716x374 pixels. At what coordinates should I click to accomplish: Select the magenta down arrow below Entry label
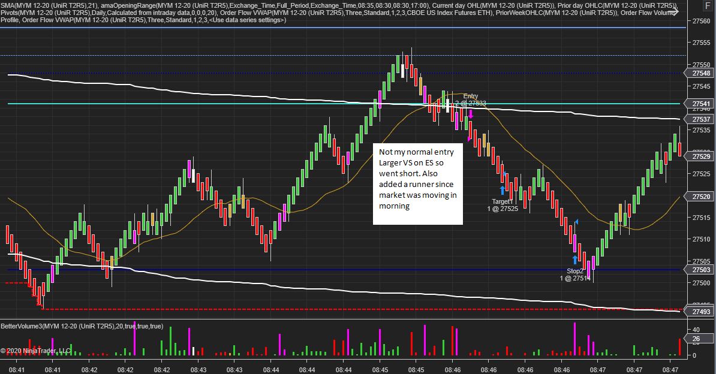click(471, 114)
